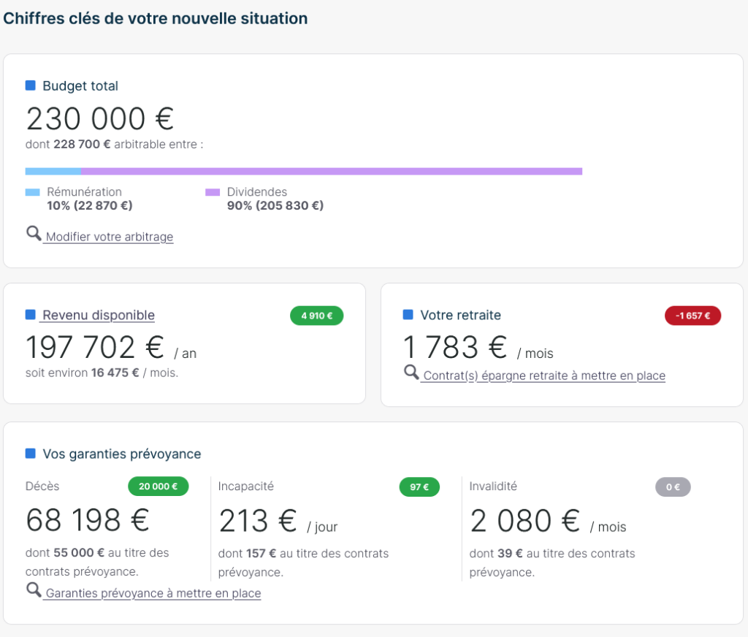Screen dimensions: 748x637
Task: Click the green 4 910 € badge
Action: click(x=316, y=316)
